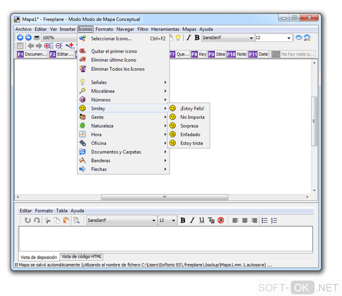Open the Herramientas menu
This screenshot has height=296, width=342.
pyautogui.click(x=165, y=29)
